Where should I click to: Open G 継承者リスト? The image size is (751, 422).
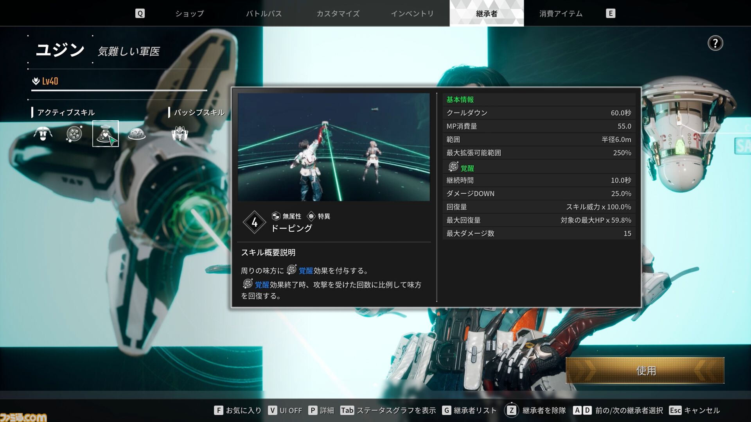click(469, 410)
